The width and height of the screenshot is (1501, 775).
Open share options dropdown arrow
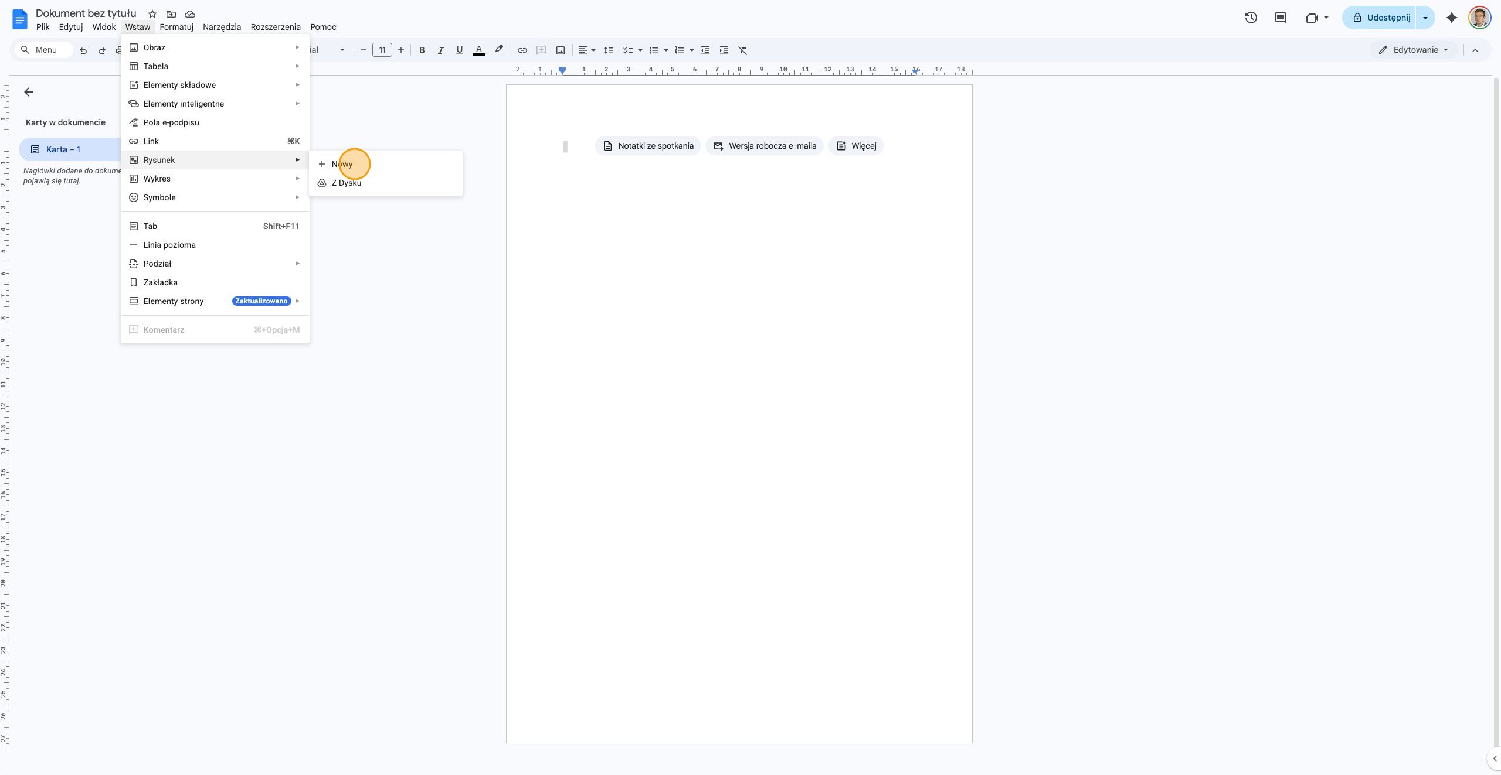point(1425,18)
